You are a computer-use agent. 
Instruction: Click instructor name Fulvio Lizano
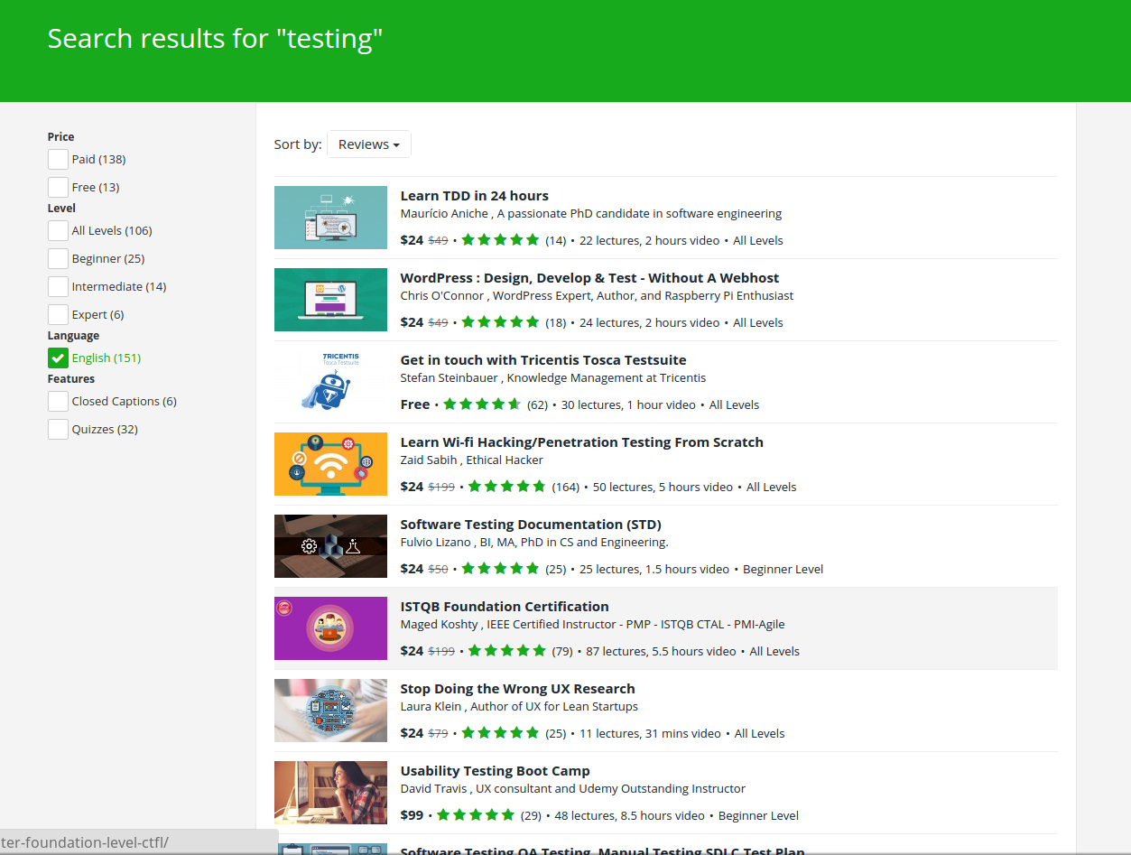[x=436, y=543]
